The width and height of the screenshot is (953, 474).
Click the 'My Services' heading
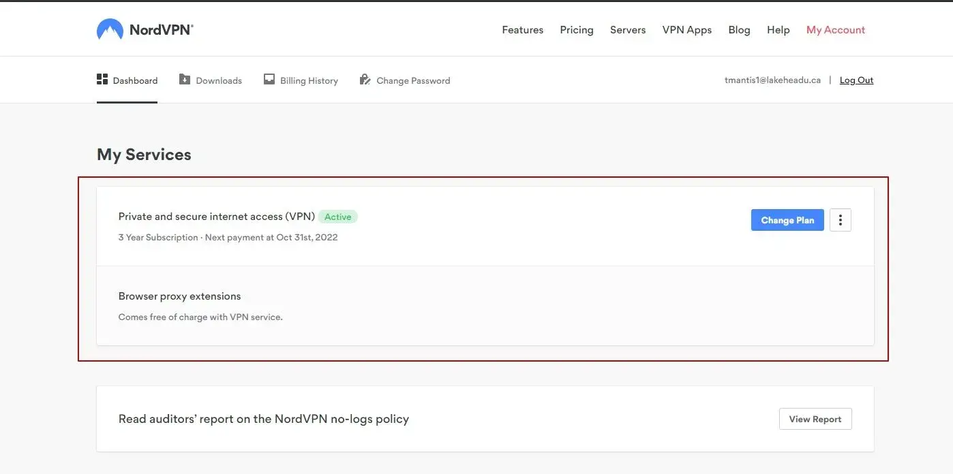pyautogui.click(x=144, y=155)
